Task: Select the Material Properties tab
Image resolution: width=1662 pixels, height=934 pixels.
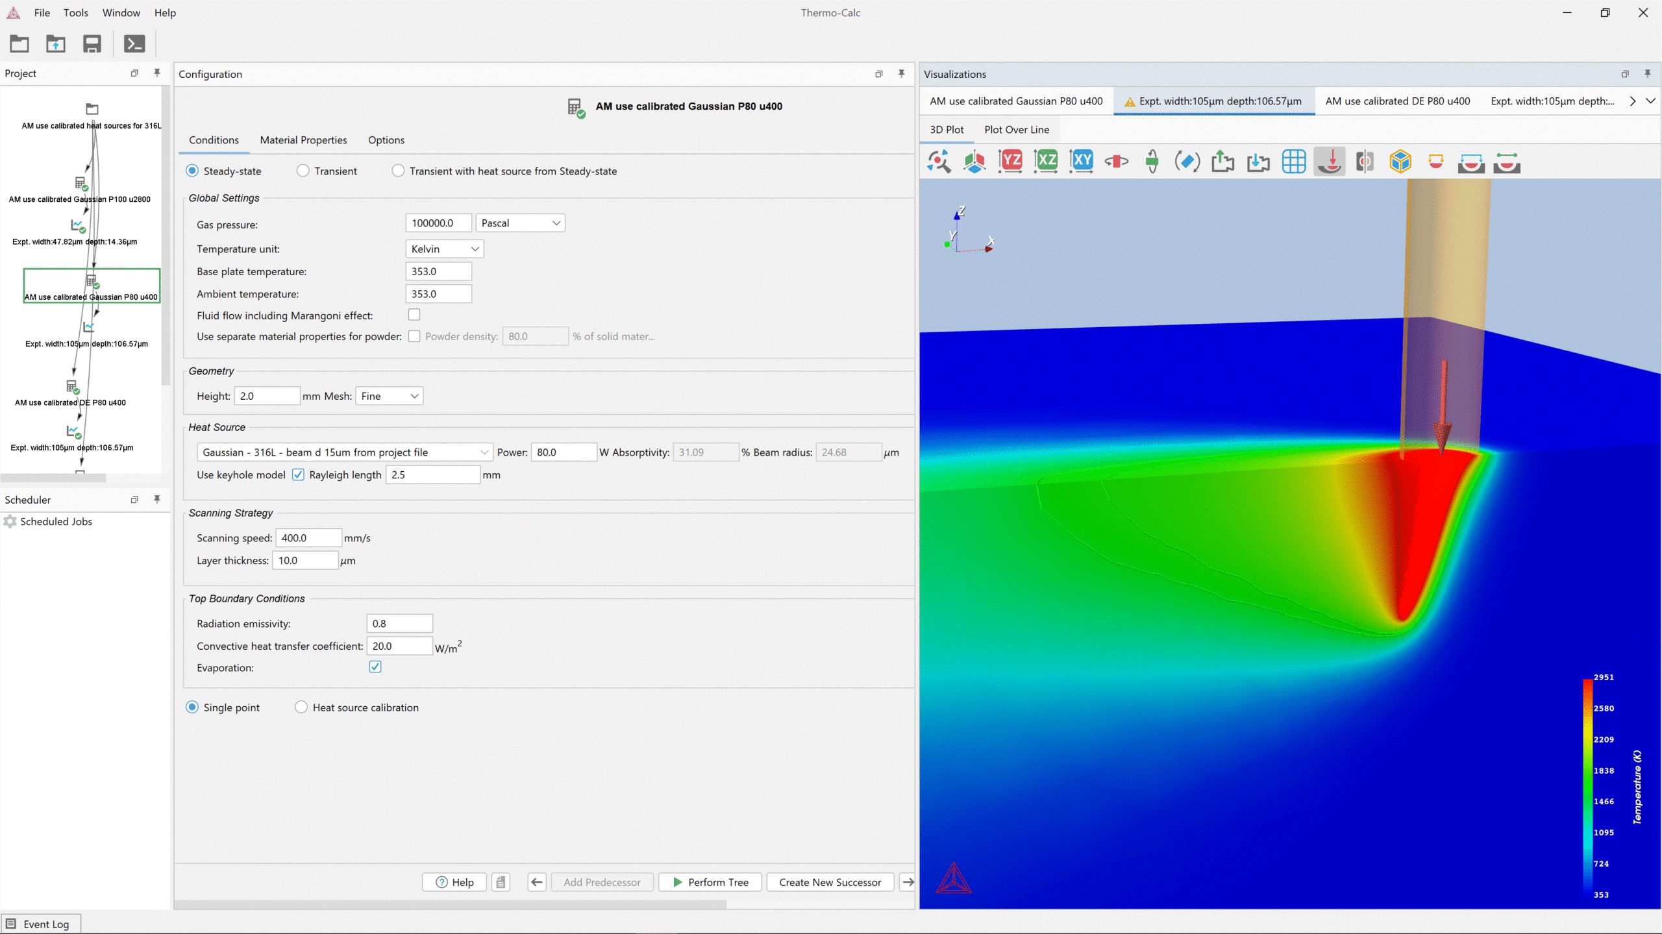Action: point(303,140)
